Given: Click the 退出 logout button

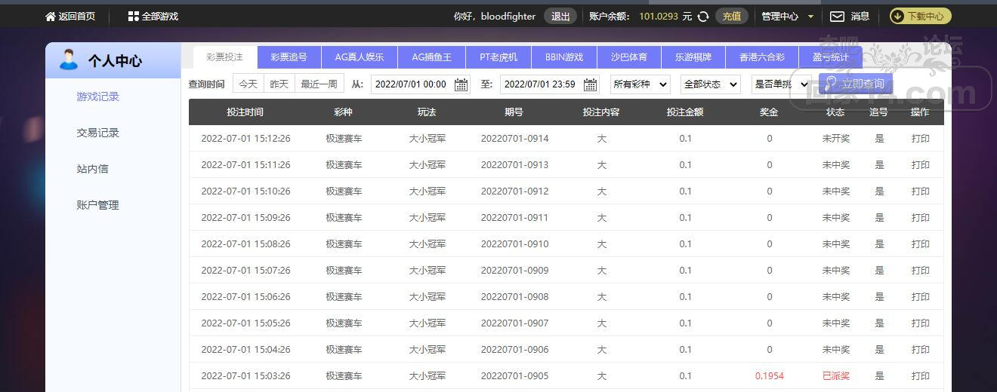Looking at the screenshot, I should point(560,16).
